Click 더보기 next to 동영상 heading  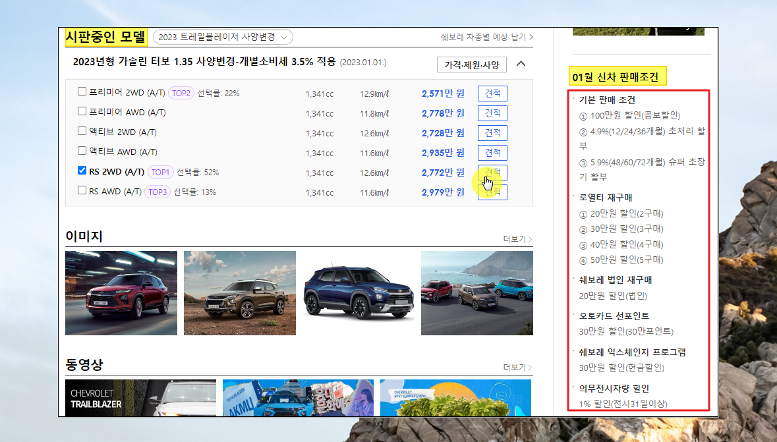[517, 368]
